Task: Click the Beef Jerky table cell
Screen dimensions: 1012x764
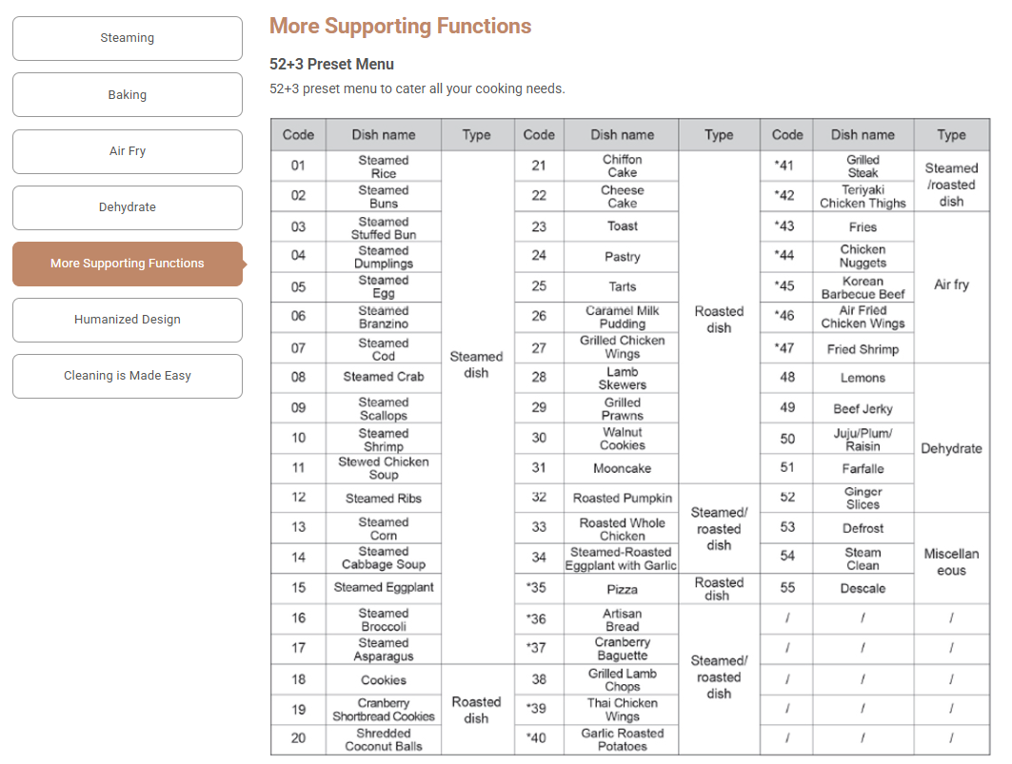Action: coord(863,409)
